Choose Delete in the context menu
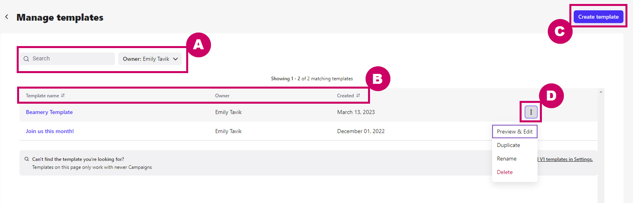Screen dimensions: 633x203 (504, 172)
